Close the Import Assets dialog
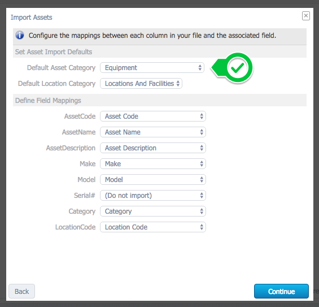The image size is (319, 307). [306, 16]
